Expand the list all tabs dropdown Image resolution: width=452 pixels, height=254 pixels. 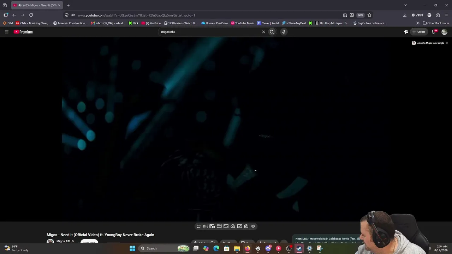(x=405, y=5)
